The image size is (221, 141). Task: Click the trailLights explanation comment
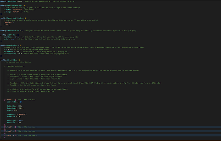pyautogui.click(x=37, y=89)
